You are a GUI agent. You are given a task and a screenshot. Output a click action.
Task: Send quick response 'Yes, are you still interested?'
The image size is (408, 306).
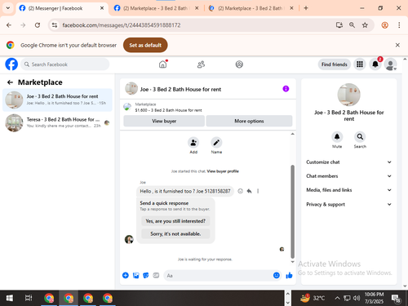(x=175, y=221)
